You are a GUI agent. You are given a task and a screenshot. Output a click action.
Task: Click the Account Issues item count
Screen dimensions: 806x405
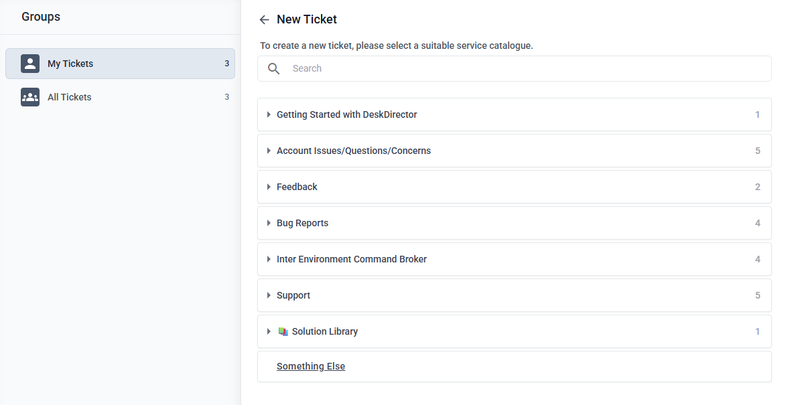[758, 151]
